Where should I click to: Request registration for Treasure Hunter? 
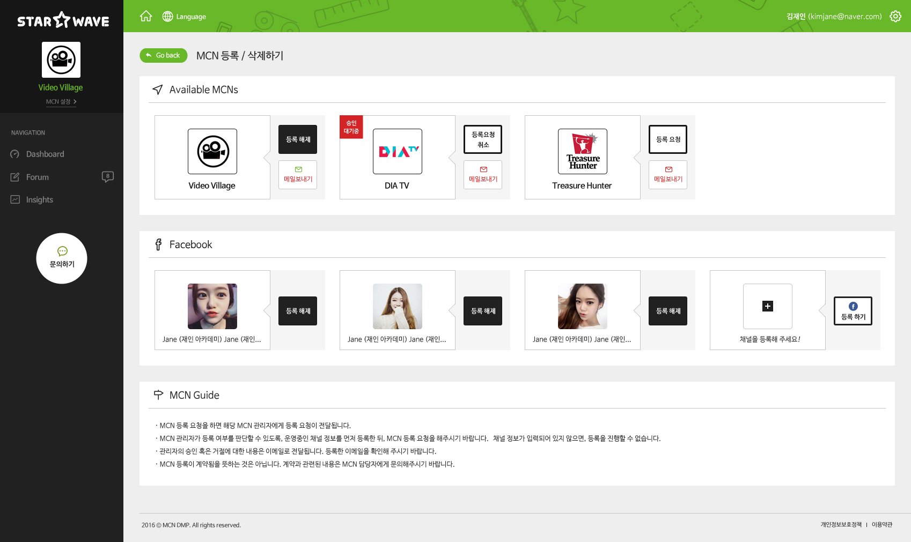(x=668, y=139)
